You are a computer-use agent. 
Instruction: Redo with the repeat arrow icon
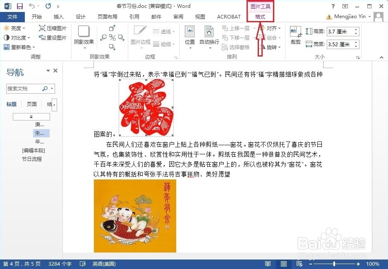click(48, 6)
